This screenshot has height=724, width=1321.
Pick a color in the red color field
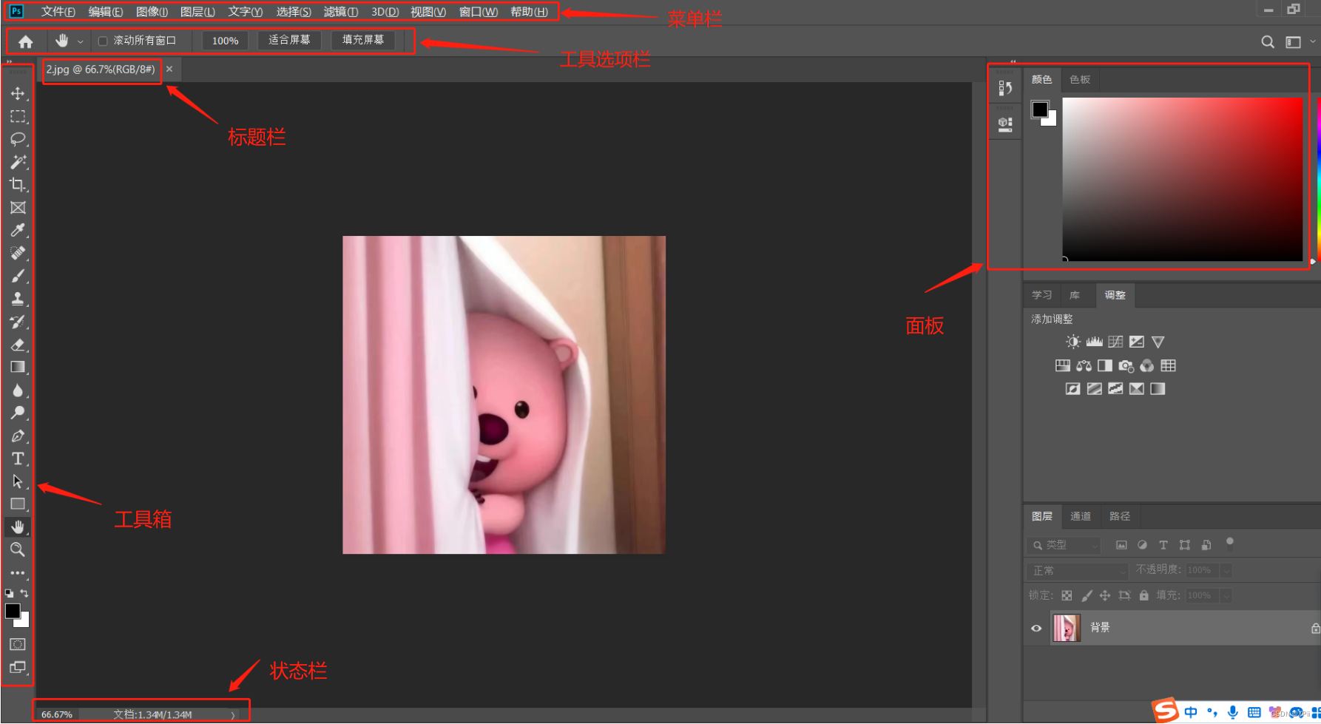pos(1183,179)
